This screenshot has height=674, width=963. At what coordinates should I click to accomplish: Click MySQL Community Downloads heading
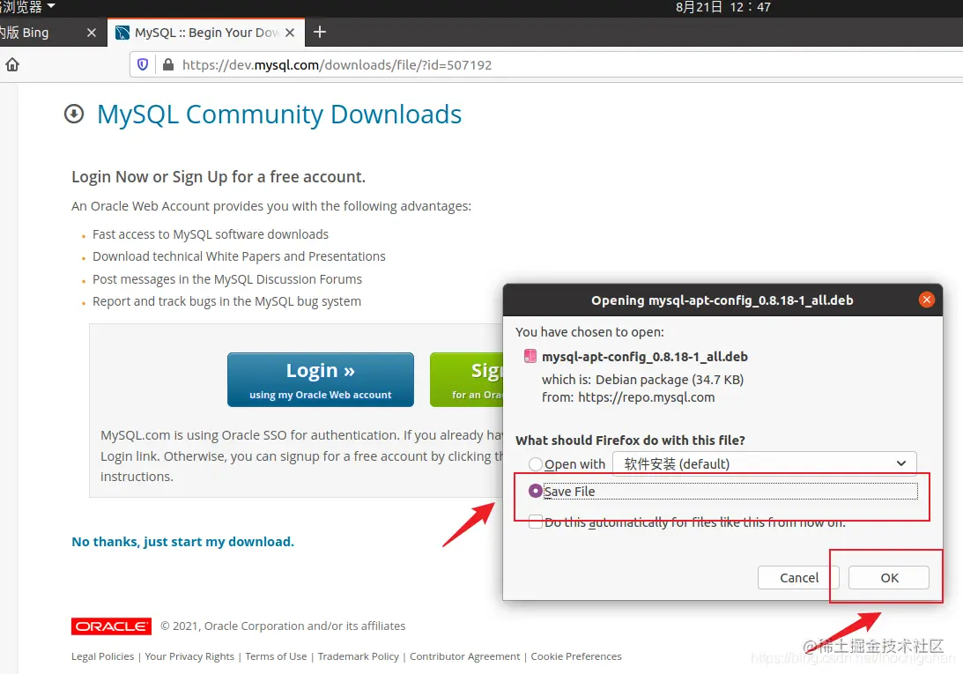pos(279,115)
